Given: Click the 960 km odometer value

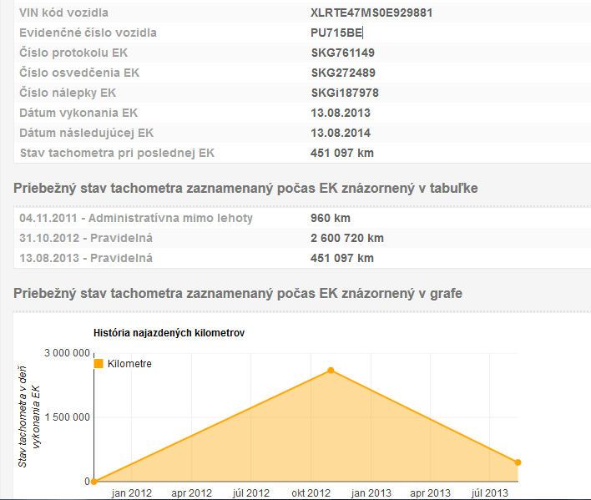Looking at the screenshot, I should pos(331,218).
